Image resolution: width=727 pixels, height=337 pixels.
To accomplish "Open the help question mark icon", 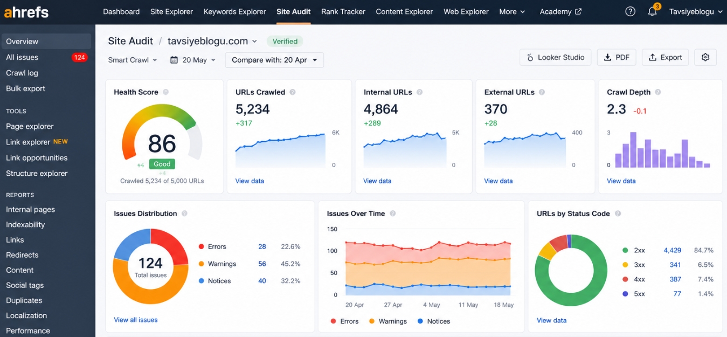I will [630, 11].
